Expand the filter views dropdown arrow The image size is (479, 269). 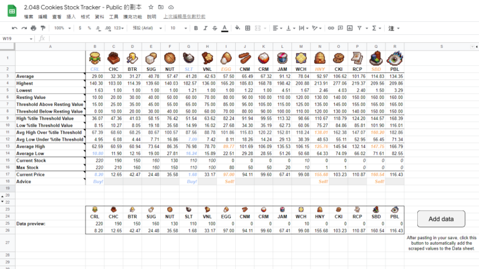click(367, 29)
